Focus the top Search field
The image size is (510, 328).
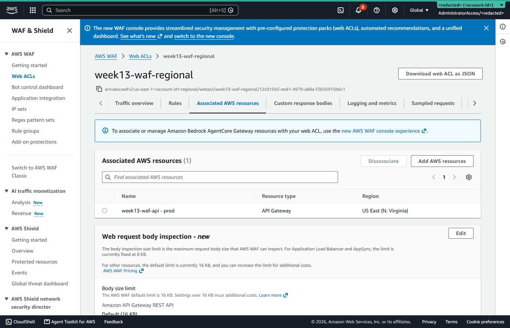(x=140, y=10)
